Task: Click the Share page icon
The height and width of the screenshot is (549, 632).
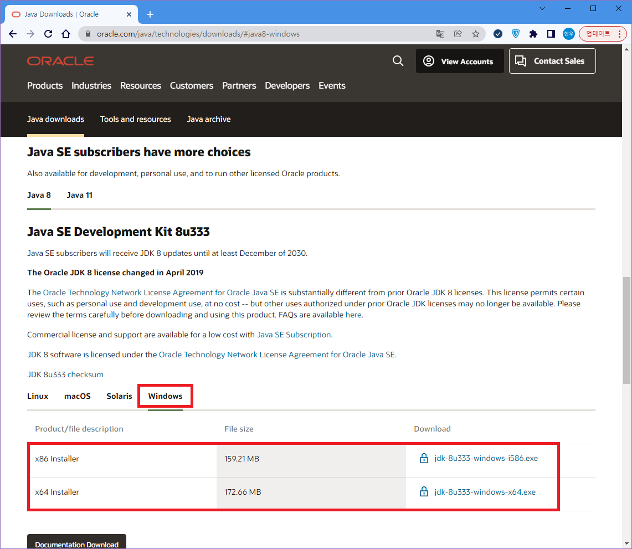Action: 458,34
